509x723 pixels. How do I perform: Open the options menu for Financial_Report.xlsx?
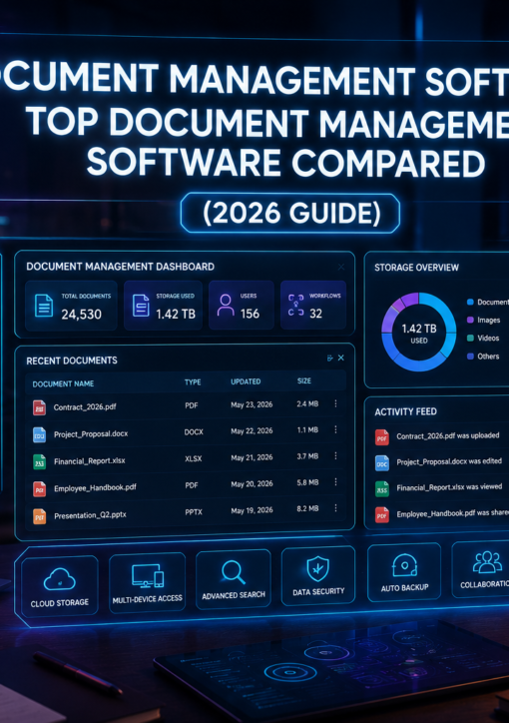pyautogui.click(x=335, y=456)
